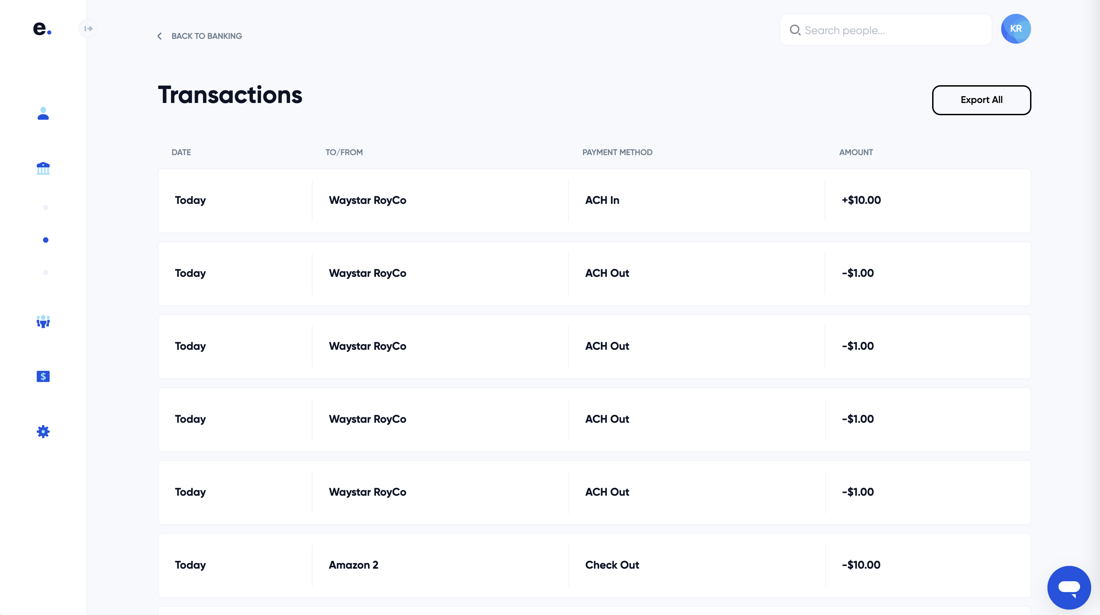Click the Amount column header

pos(856,152)
